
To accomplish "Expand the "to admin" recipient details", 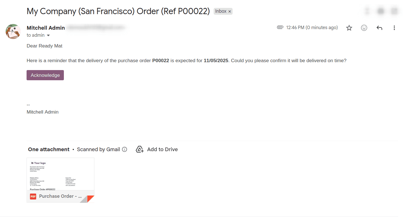I will [36, 35].
